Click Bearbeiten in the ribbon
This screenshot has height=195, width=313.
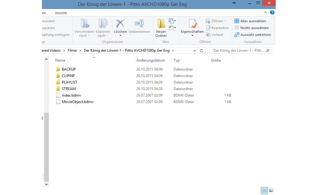tap(217, 28)
